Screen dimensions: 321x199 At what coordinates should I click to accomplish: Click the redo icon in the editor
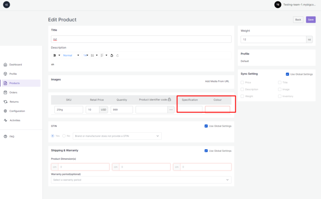117,55
